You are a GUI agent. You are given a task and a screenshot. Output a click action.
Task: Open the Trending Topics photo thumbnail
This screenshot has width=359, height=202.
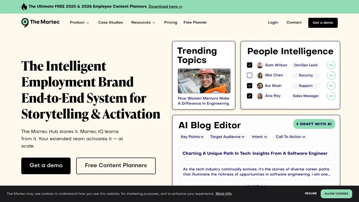[204, 81]
